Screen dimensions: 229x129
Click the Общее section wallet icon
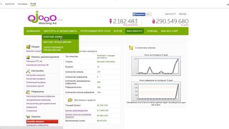(28, 47)
